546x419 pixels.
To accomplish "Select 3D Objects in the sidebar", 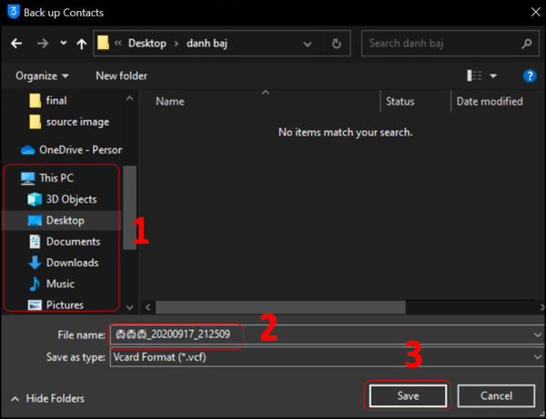I will pyautogui.click(x=71, y=199).
